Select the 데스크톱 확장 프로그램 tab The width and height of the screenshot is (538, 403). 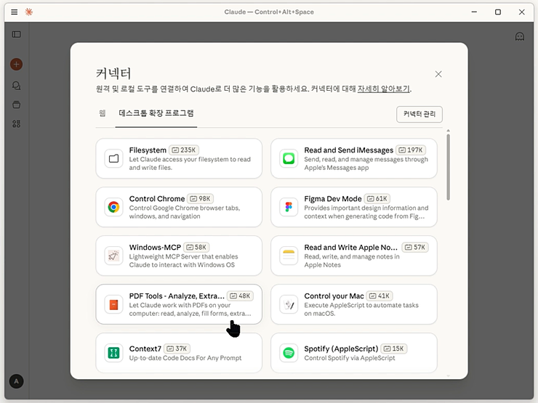[x=156, y=113]
